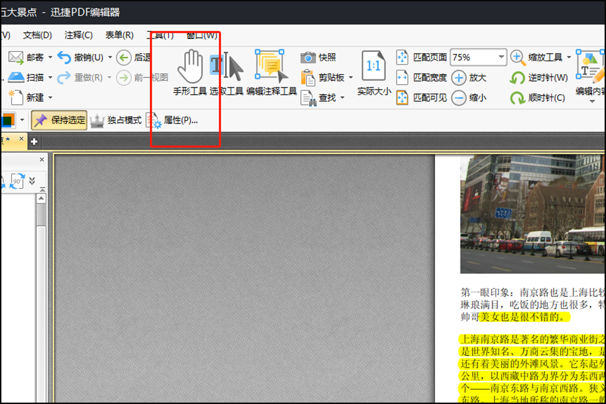The image size is (606, 404).
Task: Go to next view (前一视图)
Action: point(142,77)
